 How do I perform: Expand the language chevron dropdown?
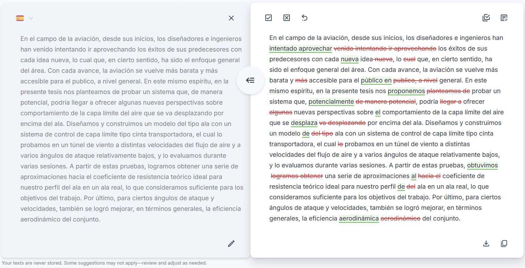pyautogui.click(x=31, y=18)
